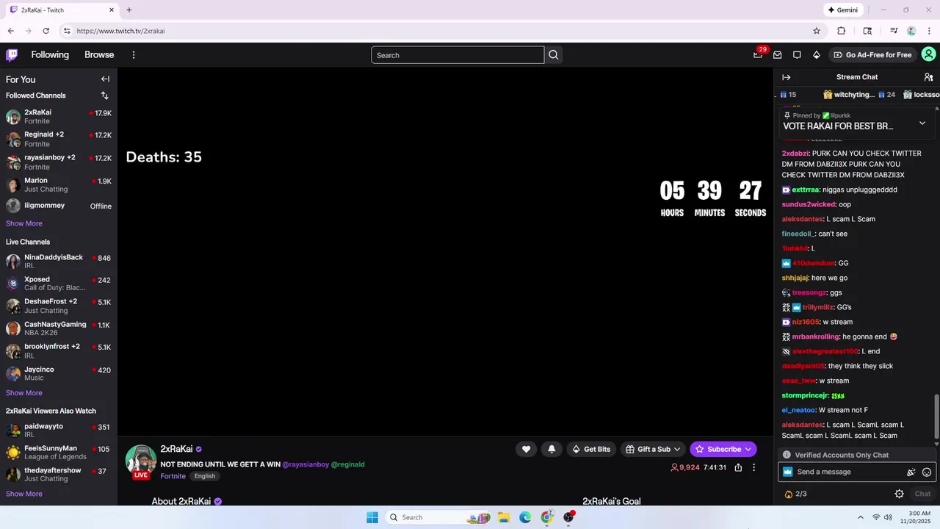Open Marlon Just Chatting channel
Screen dimensions: 940x529
coord(59,184)
